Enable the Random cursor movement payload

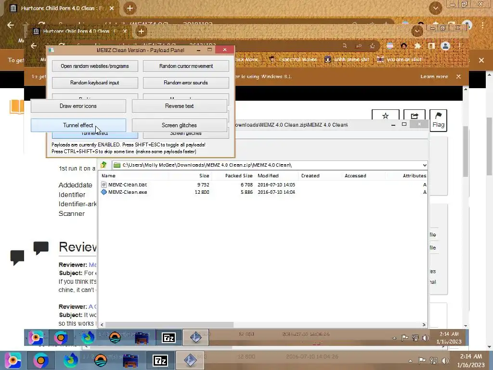(x=186, y=66)
